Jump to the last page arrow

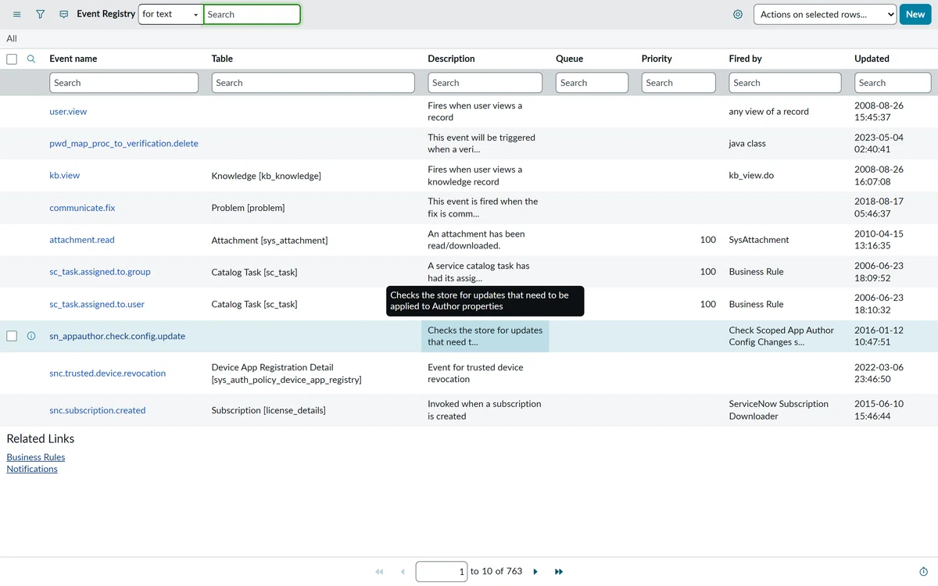pos(559,572)
